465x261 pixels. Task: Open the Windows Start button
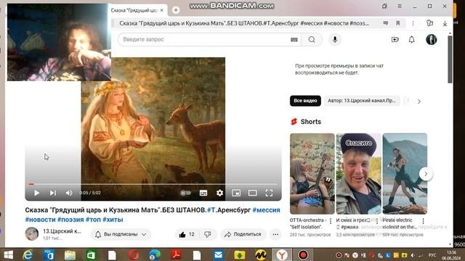coord(8,254)
